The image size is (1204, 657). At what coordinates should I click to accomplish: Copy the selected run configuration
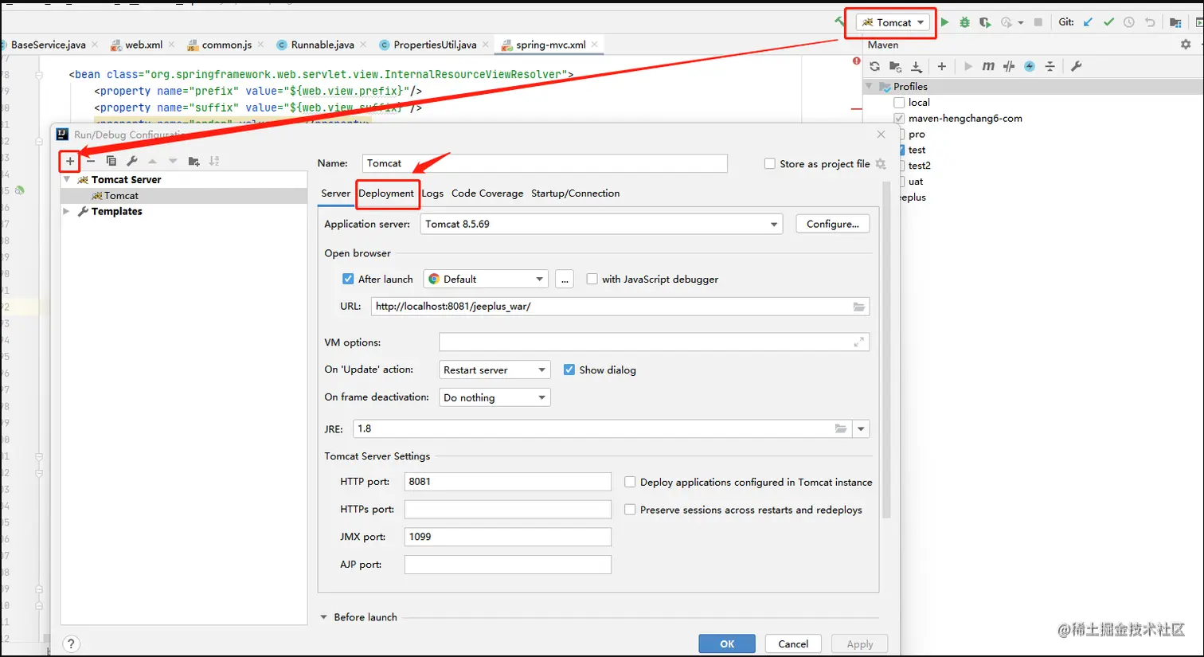pyautogui.click(x=111, y=161)
